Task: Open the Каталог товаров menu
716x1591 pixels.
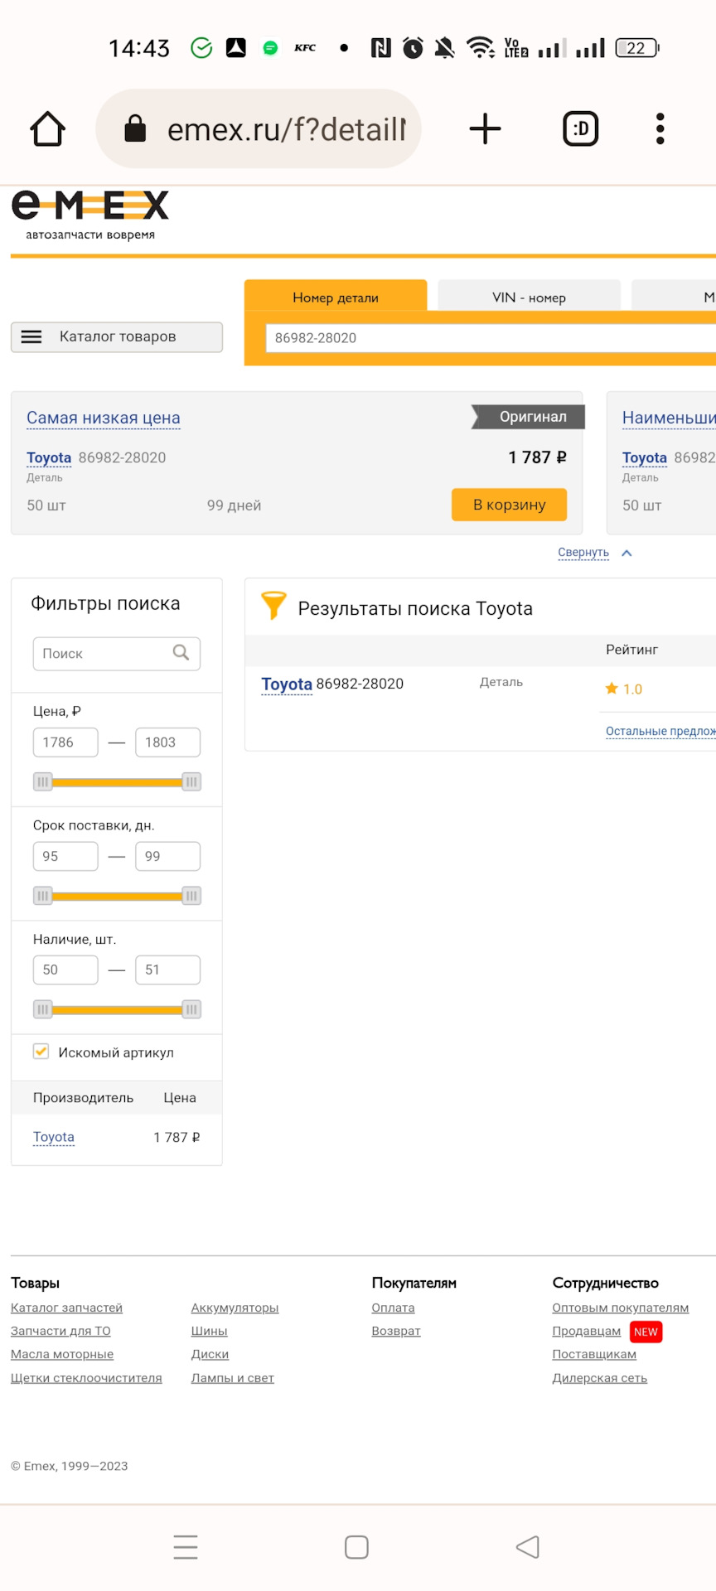Action: click(117, 337)
